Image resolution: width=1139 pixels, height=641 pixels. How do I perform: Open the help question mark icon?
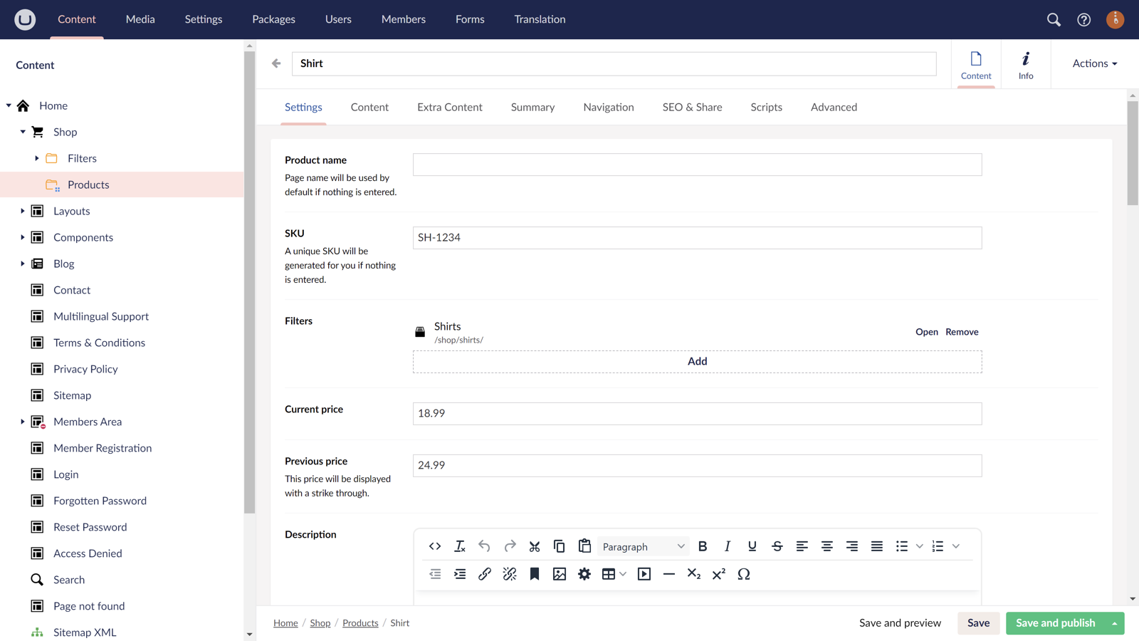point(1083,20)
